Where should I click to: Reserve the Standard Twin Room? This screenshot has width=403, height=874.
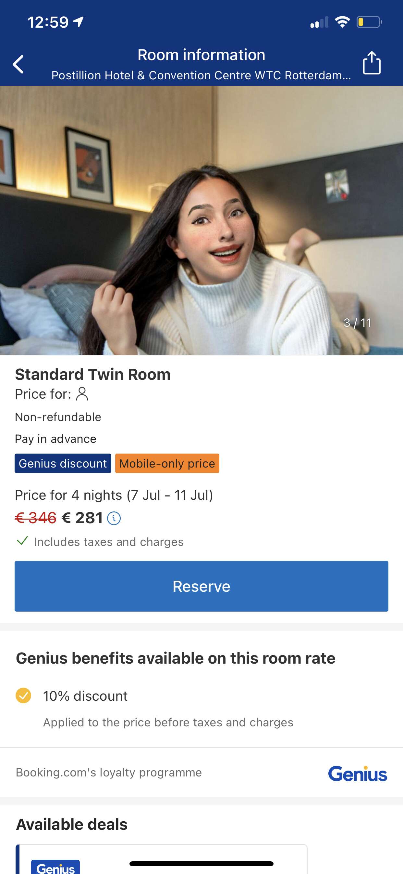[201, 586]
